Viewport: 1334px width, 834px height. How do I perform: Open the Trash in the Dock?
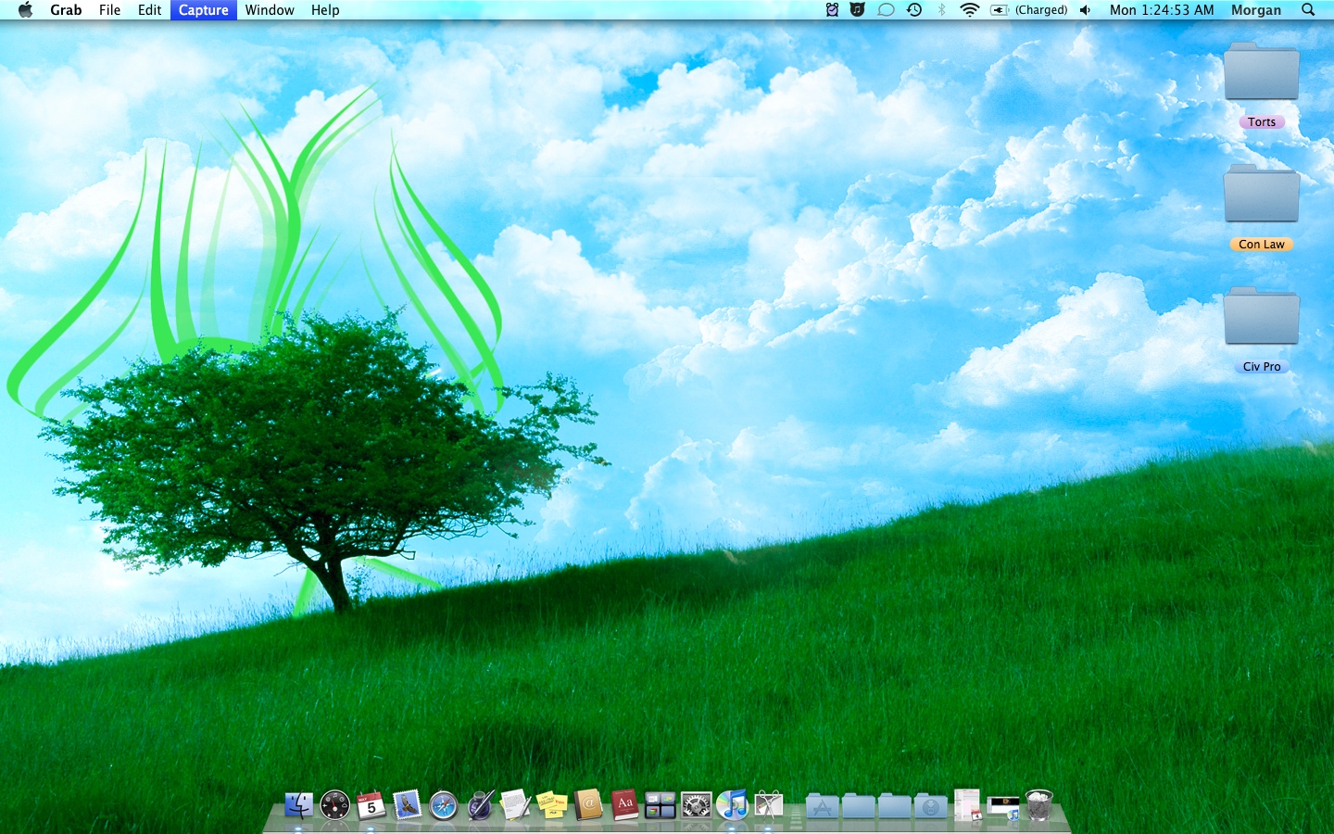click(1039, 805)
